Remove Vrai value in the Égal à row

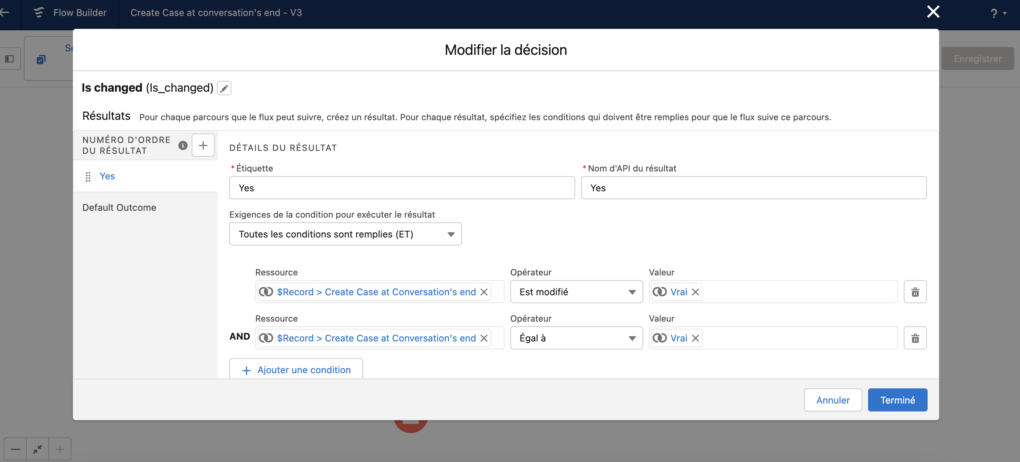click(695, 338)
